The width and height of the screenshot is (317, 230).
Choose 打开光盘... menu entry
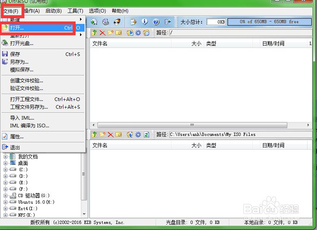pos(42,43)
